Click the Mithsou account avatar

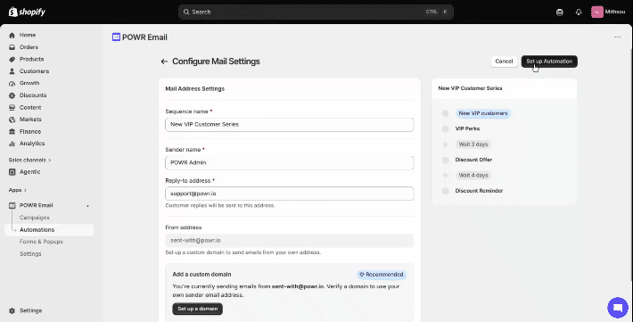597,12
